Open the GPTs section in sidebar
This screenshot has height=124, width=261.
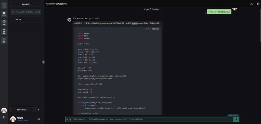click(4, 14)
